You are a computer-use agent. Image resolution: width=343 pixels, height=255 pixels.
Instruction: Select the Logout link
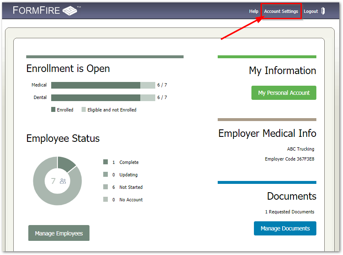pos(311,11)
